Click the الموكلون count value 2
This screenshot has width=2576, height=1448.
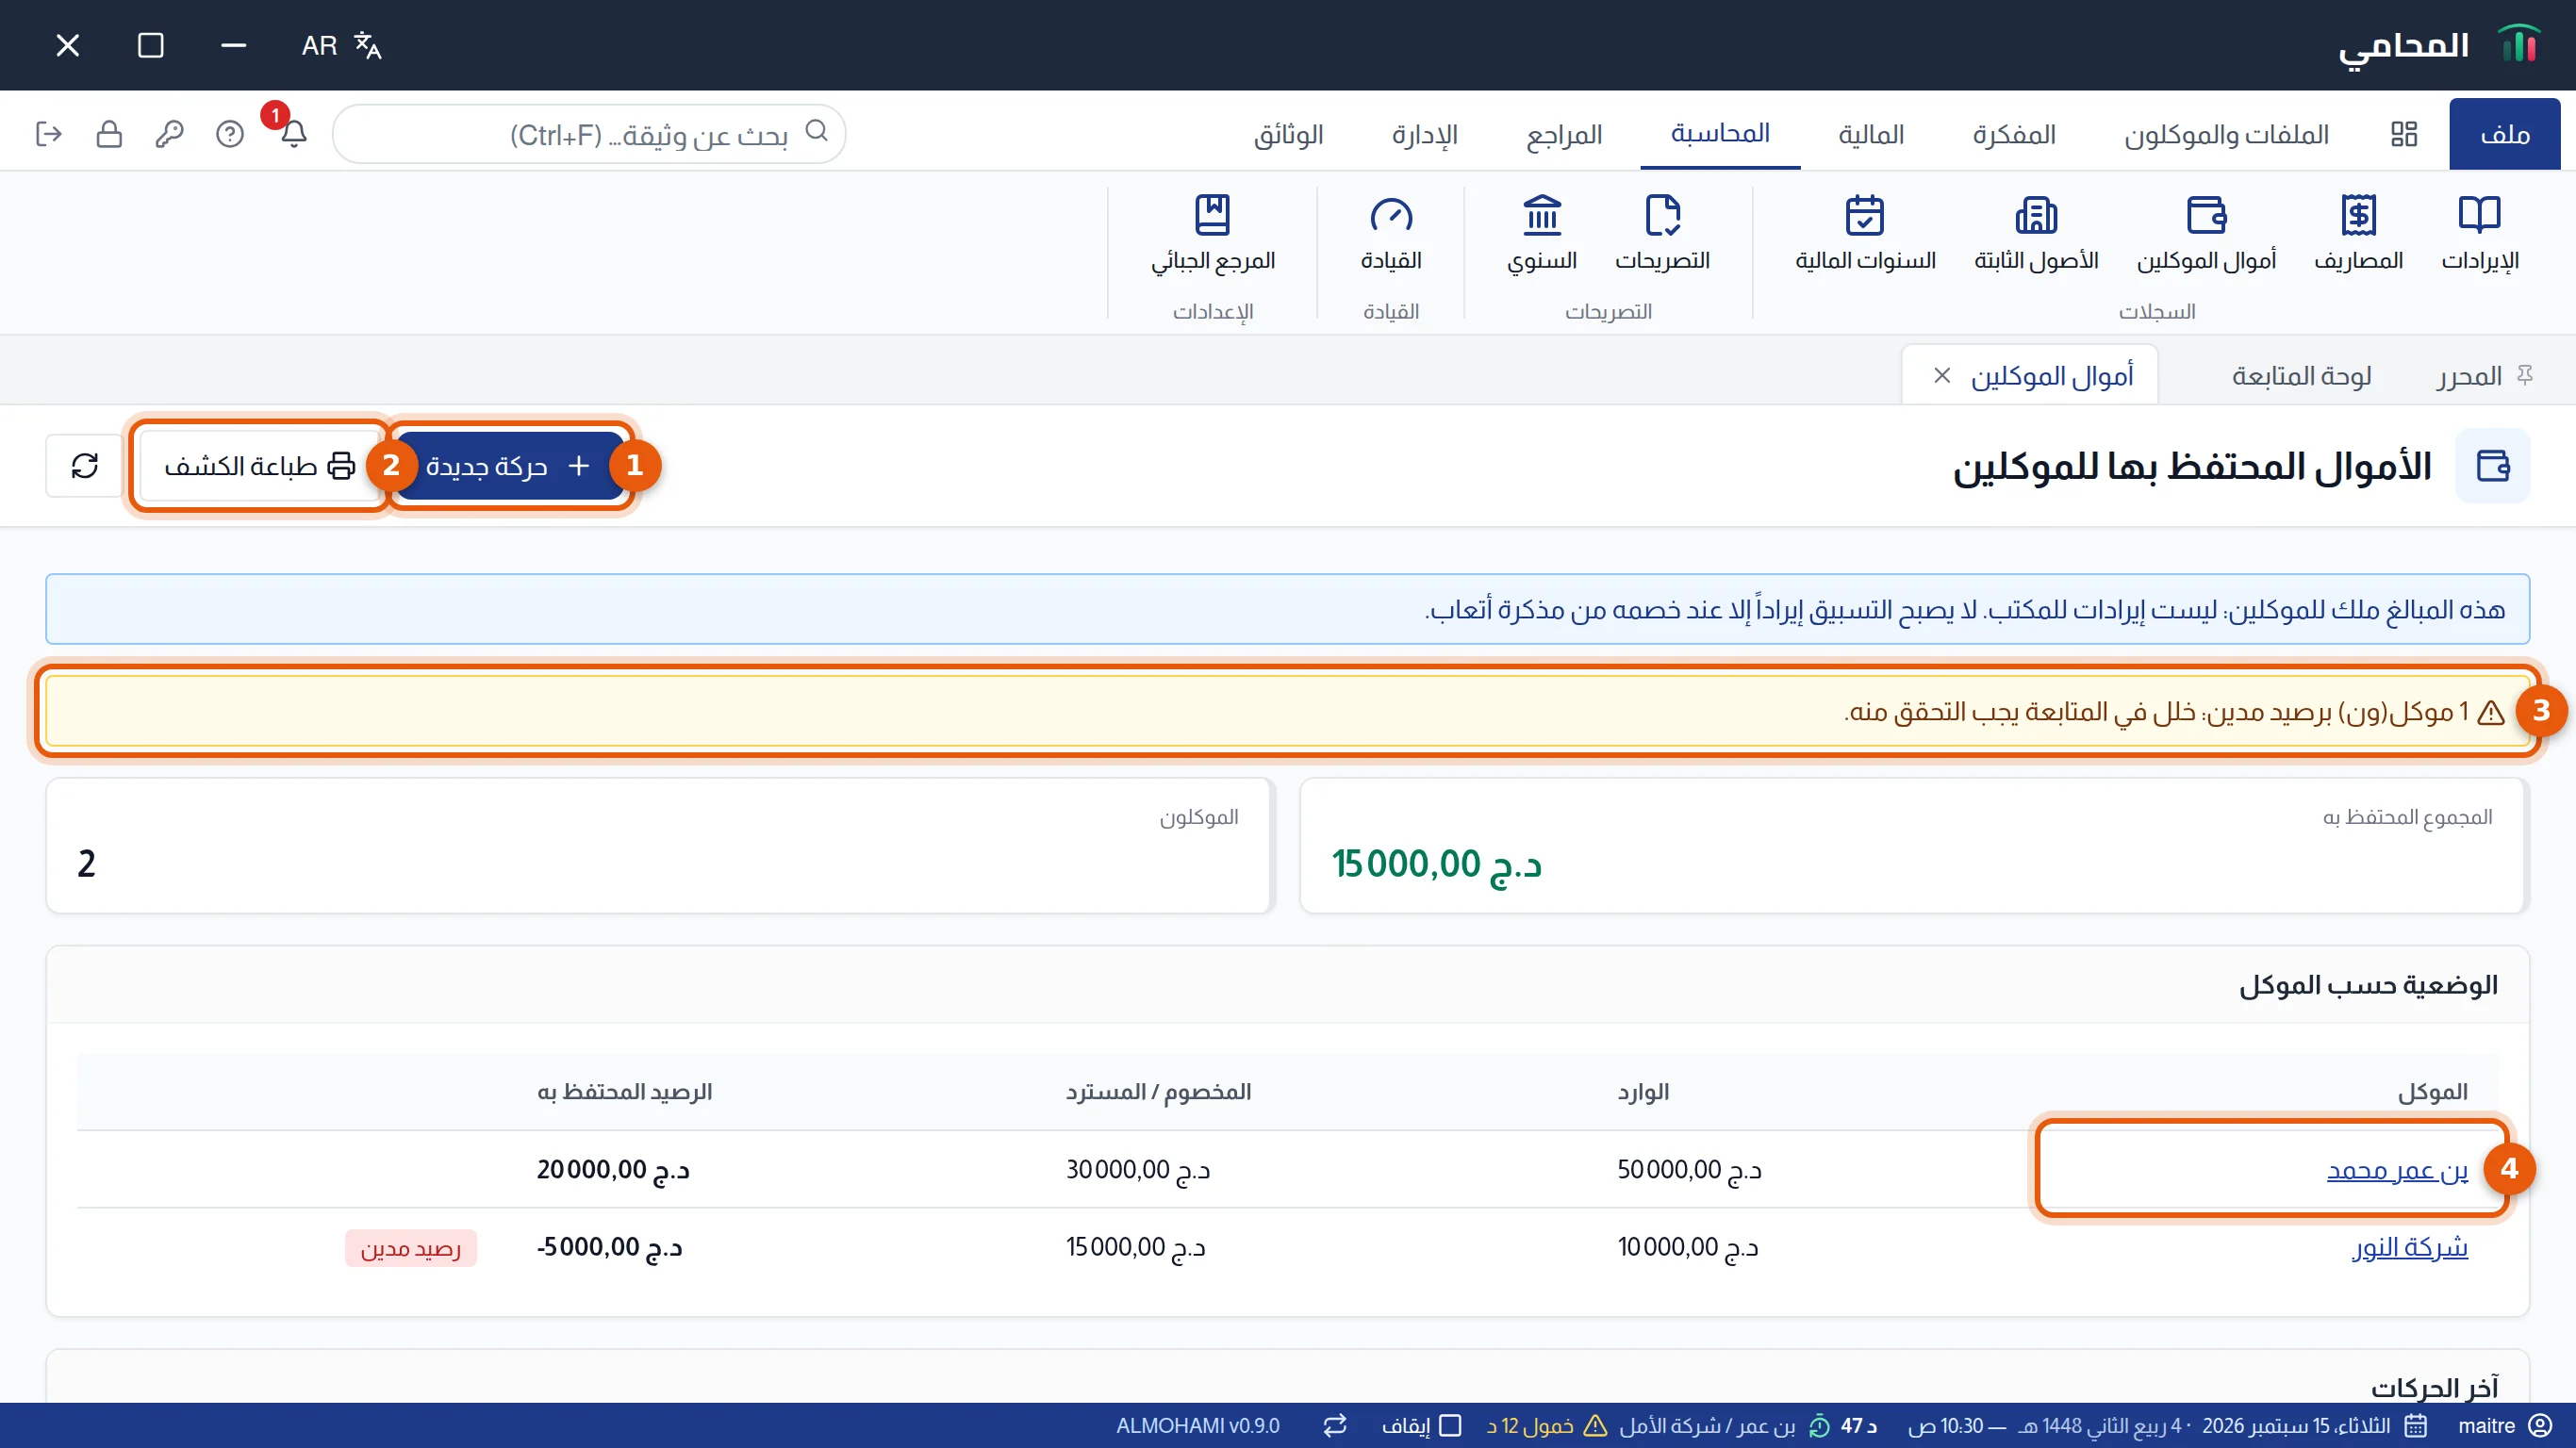[87, 863]
